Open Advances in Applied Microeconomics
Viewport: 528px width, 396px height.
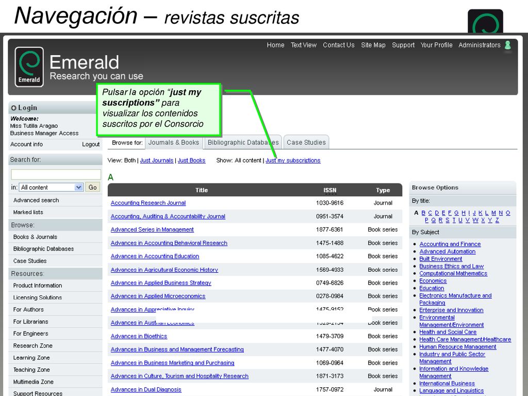click(x=158, y=296)
